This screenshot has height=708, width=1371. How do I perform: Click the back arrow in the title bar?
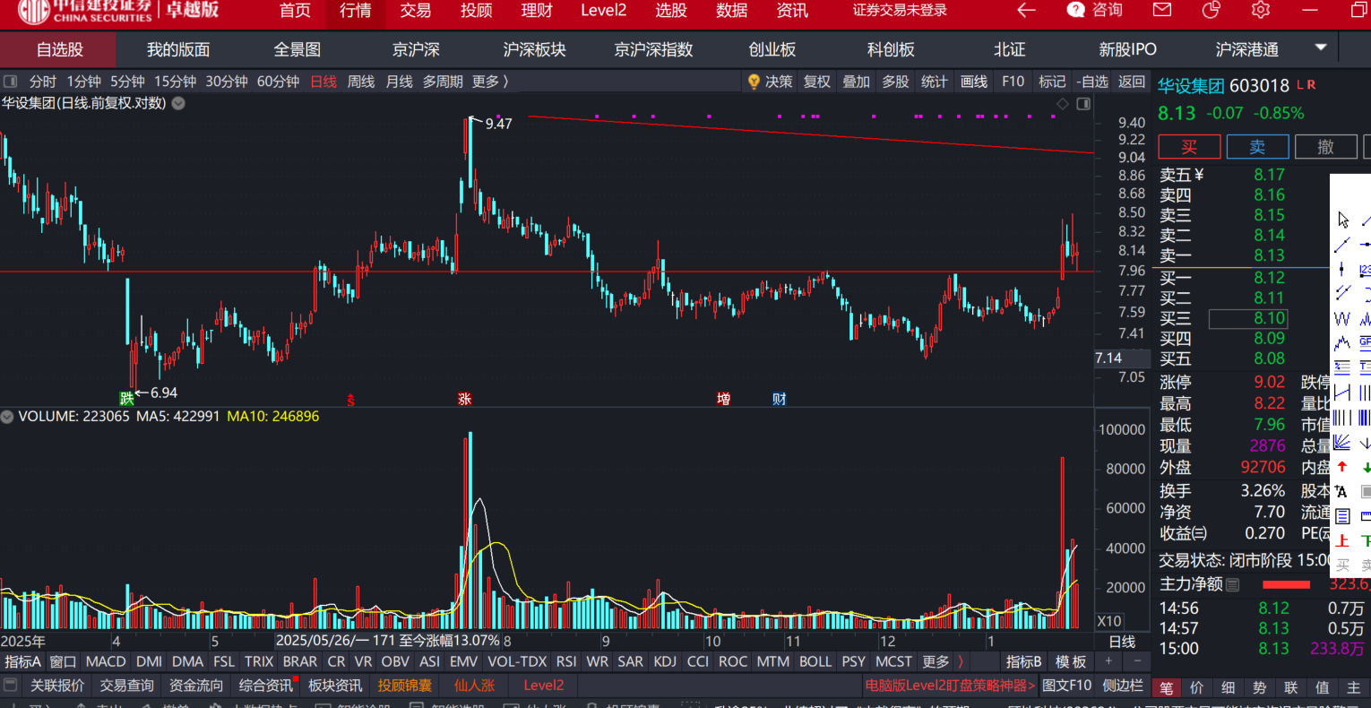[x=1026, y=10]
